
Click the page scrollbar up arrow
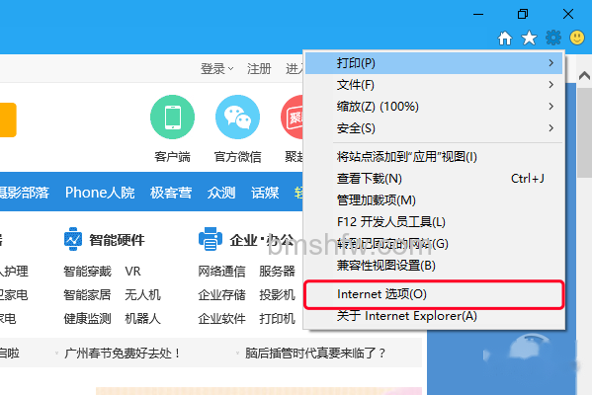584,75
